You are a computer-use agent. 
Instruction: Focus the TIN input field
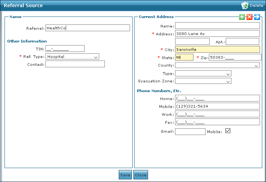pos(65,49)
